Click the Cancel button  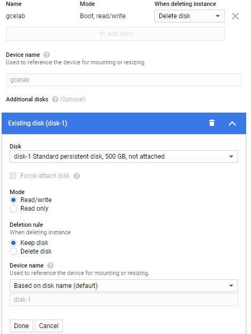click(x=49, y=326)
